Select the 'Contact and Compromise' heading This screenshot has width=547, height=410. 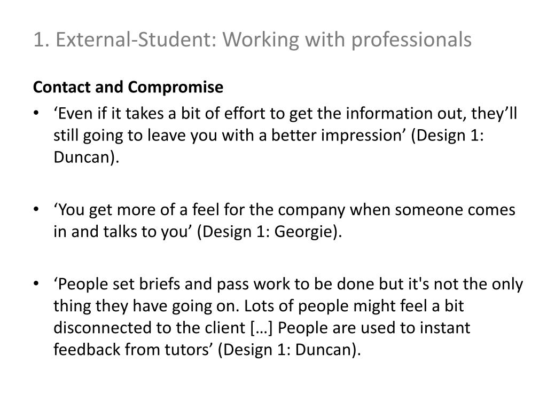[x=128, y=87]
